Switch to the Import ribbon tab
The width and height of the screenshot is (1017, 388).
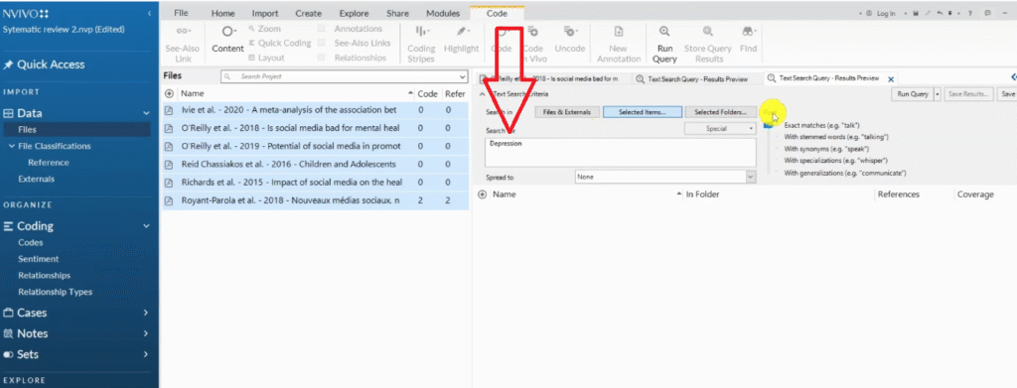265,13
